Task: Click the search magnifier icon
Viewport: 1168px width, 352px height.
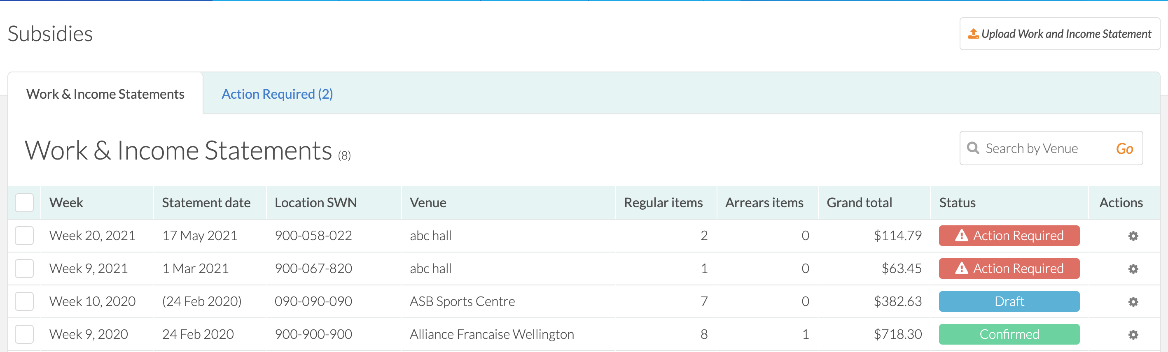Action: tap(972, 148)
